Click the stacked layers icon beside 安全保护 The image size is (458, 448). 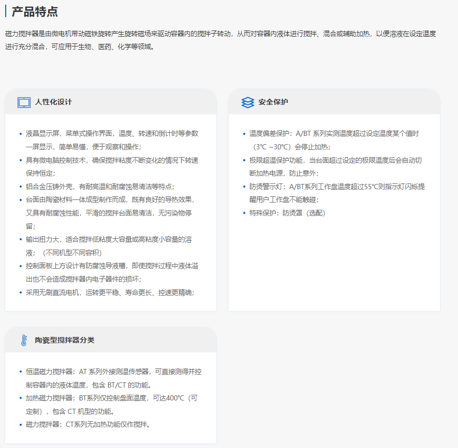tap(247, 102)
